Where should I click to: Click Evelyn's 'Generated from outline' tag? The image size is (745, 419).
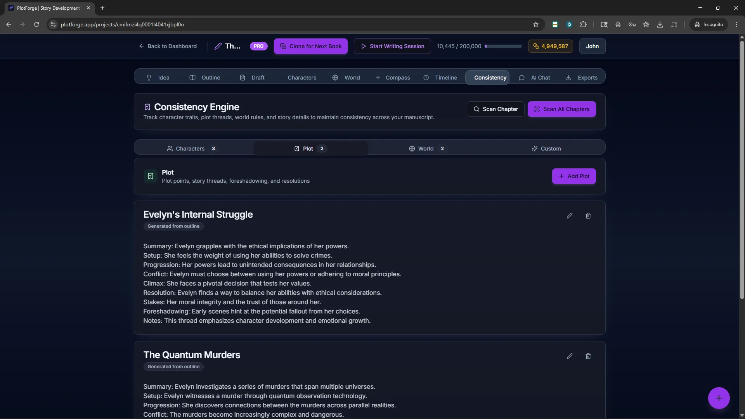(x=173, y=226)
